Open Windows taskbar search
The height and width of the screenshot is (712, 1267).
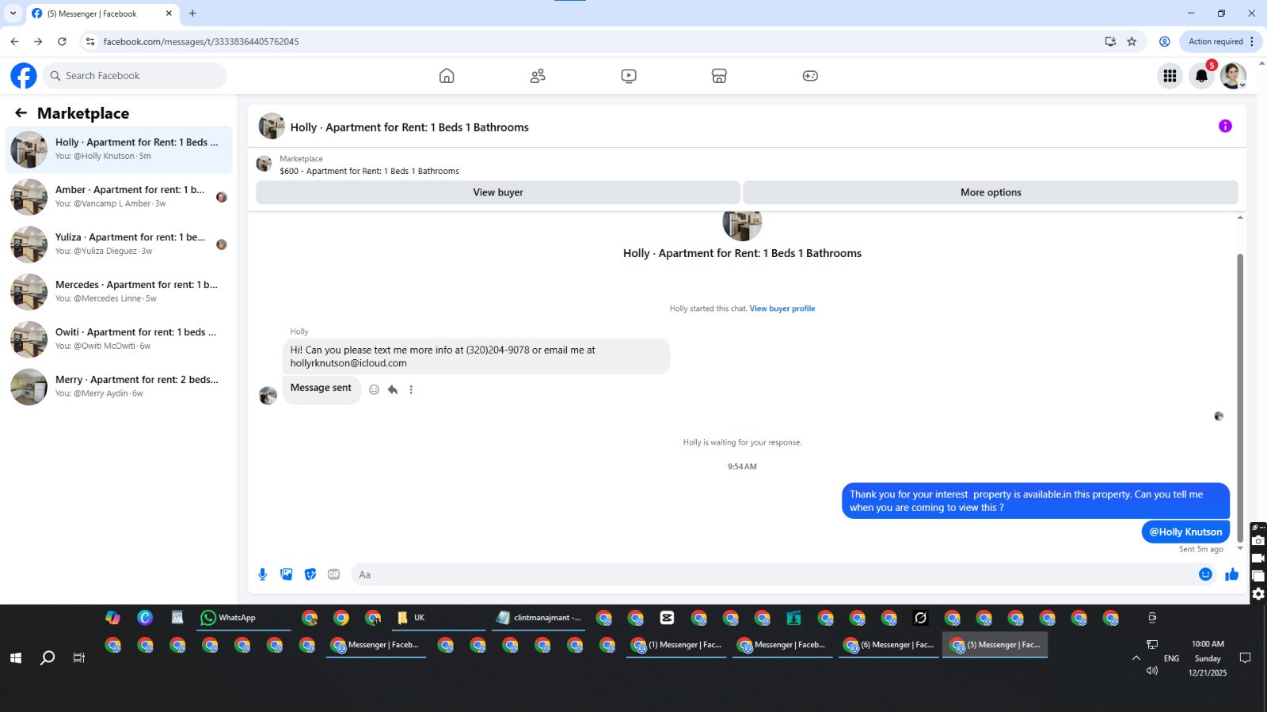pyautogui.click(x=48, y=657)
